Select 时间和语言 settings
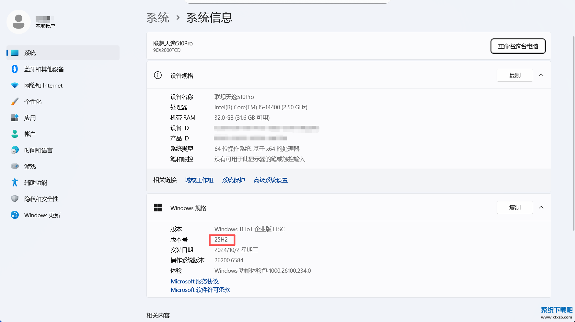The image size is (575, 322). (38, 150)
